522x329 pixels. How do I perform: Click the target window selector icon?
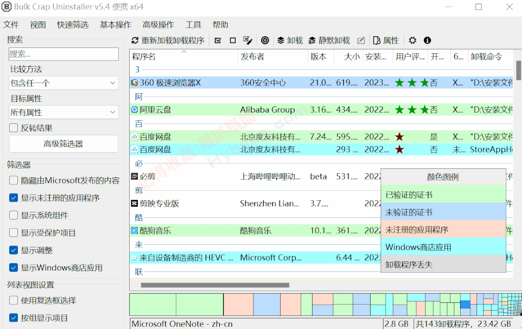click(x=265, y=41)
